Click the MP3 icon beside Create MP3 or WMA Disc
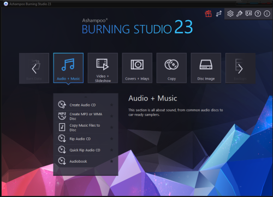Viewport: 273px width, 197px height. (62, 116)
